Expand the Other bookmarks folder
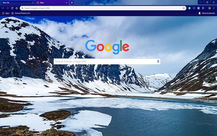 tap(206, 13)
